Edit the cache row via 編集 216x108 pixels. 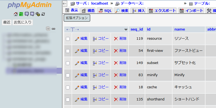(x=81, y=87)
